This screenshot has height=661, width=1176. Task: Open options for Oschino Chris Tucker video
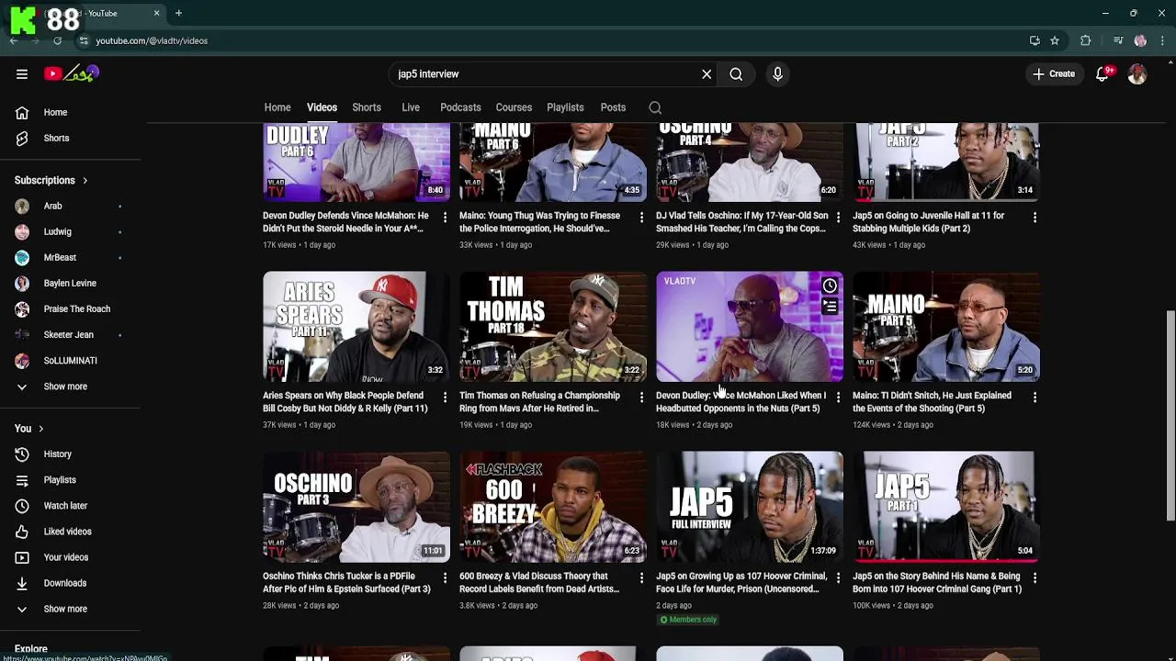445,577
